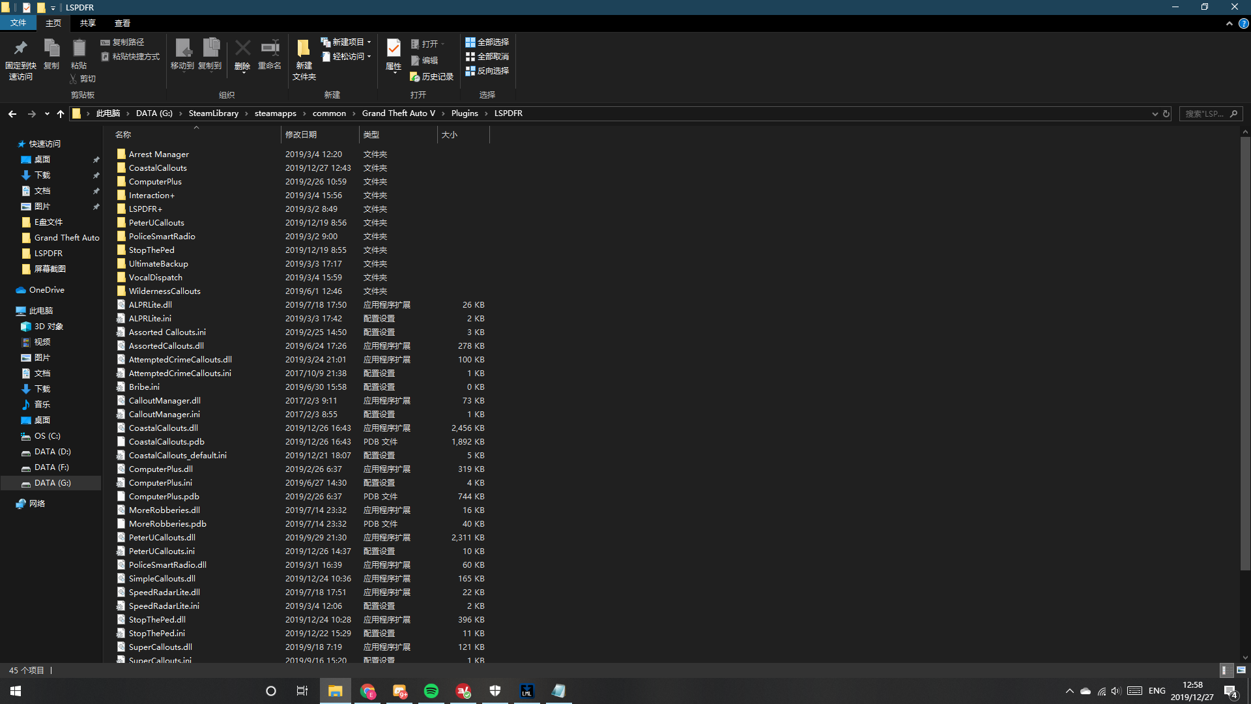1251x704 pixels.
Task: Open Spotify from the taskbar
Action: pyautogui.click(x=431, y=691)
